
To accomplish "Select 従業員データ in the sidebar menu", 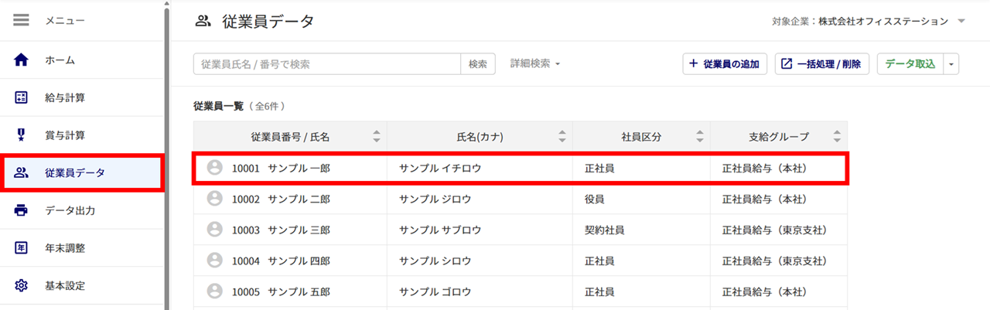I will pyautogui.click(x=82, y=172).
